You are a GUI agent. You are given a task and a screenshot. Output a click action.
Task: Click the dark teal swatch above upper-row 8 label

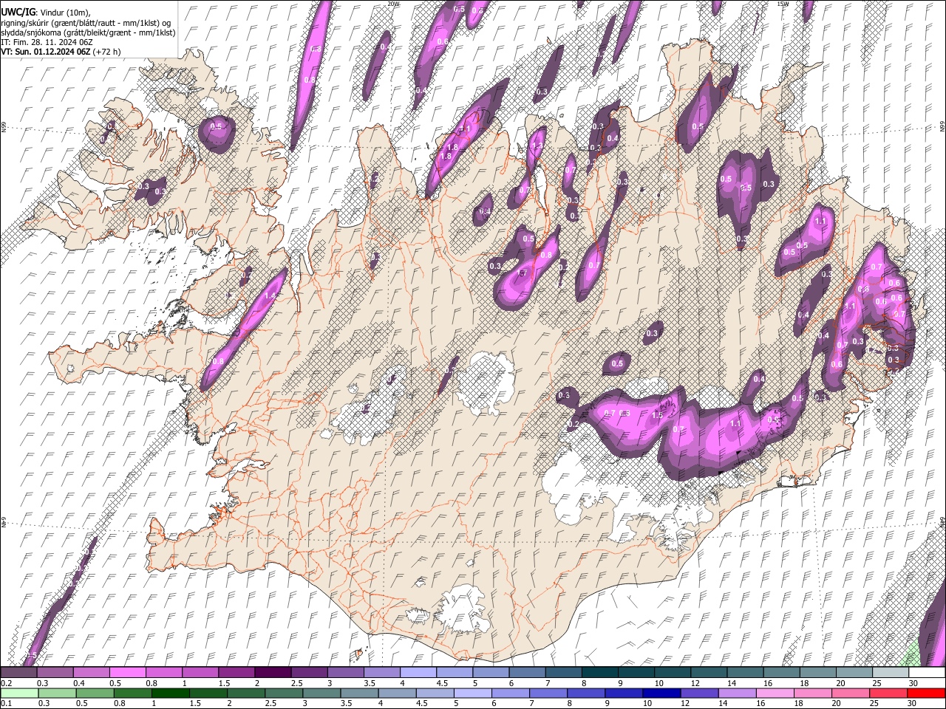[601, 672]
